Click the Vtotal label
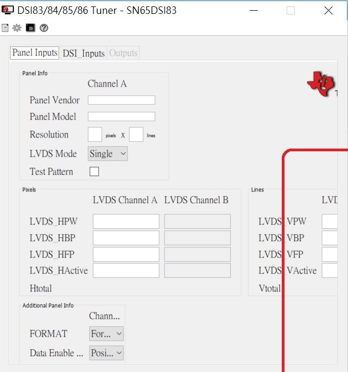348x372 pixels. 270,288
